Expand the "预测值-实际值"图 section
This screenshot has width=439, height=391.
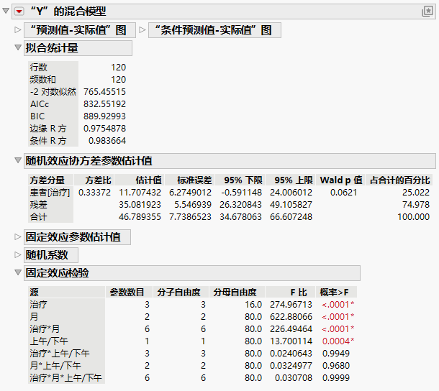point(18,29)
